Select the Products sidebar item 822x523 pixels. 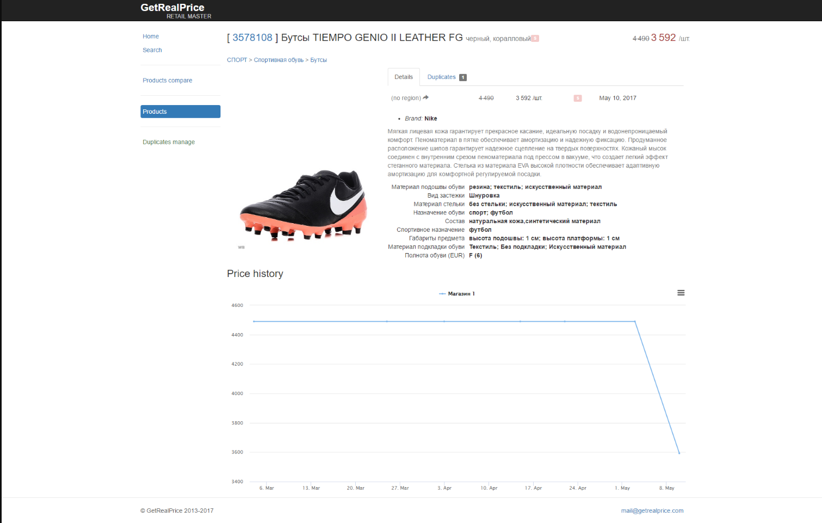(x=181, y=112)
